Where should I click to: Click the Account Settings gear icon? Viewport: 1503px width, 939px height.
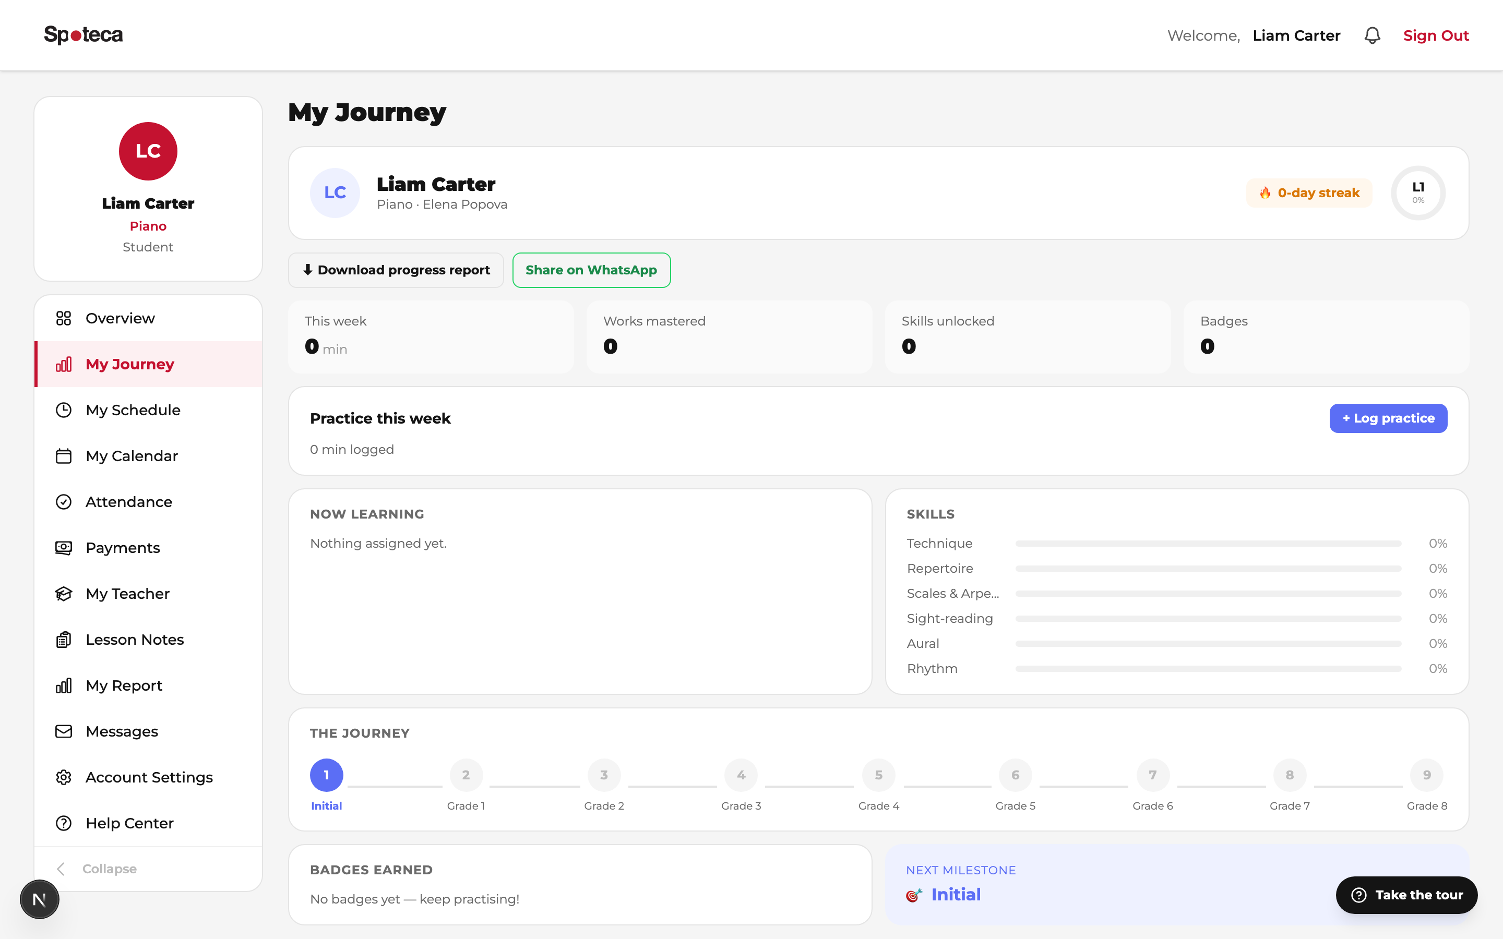point(63,777)
